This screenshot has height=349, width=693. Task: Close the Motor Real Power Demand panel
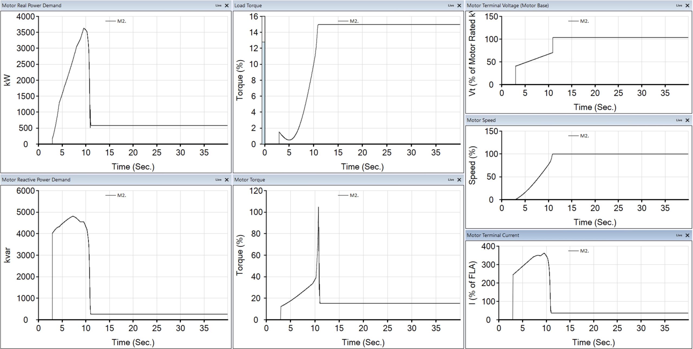point(227,5)
